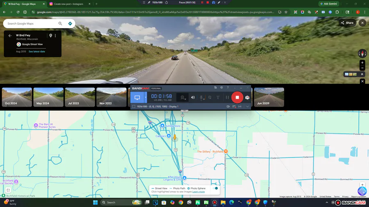
Task: Select the Jul 2023 Street View thumbnail
Action: (x=80, y=97)
